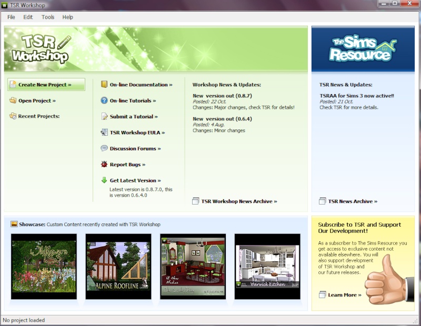Click the Submit a Tutorial notepad icon
The image size is (421, 326).
[x=104, y=116]
